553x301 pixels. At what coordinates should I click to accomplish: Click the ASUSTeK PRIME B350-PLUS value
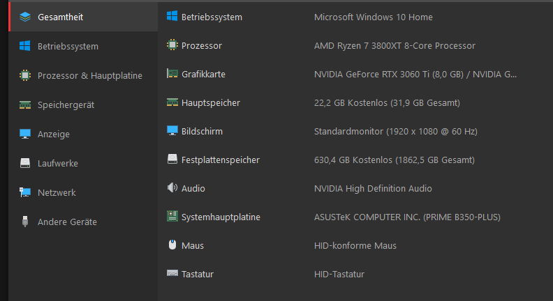tap(407, 217)
